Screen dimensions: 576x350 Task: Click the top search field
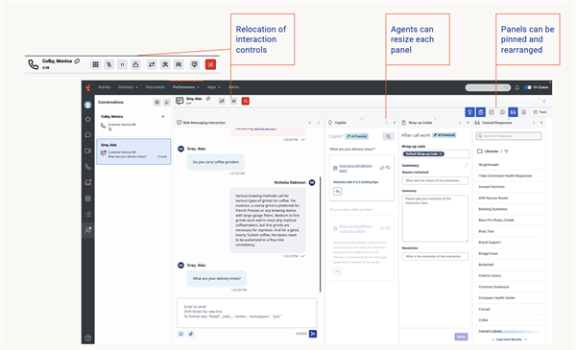point(488,87)
